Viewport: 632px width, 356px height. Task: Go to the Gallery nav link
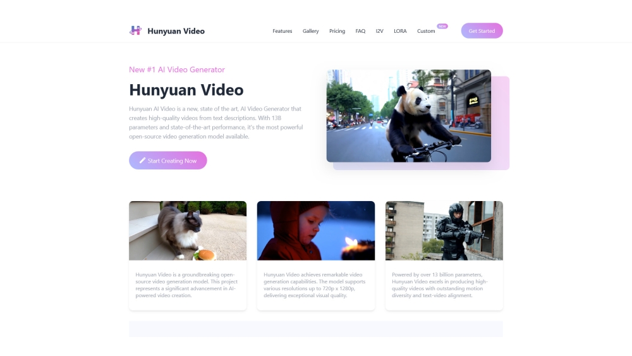[311, 31]
